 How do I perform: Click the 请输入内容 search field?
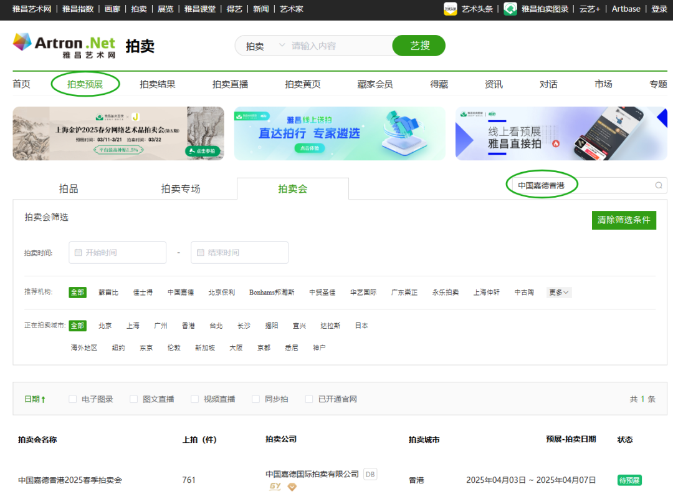(339, 46)
